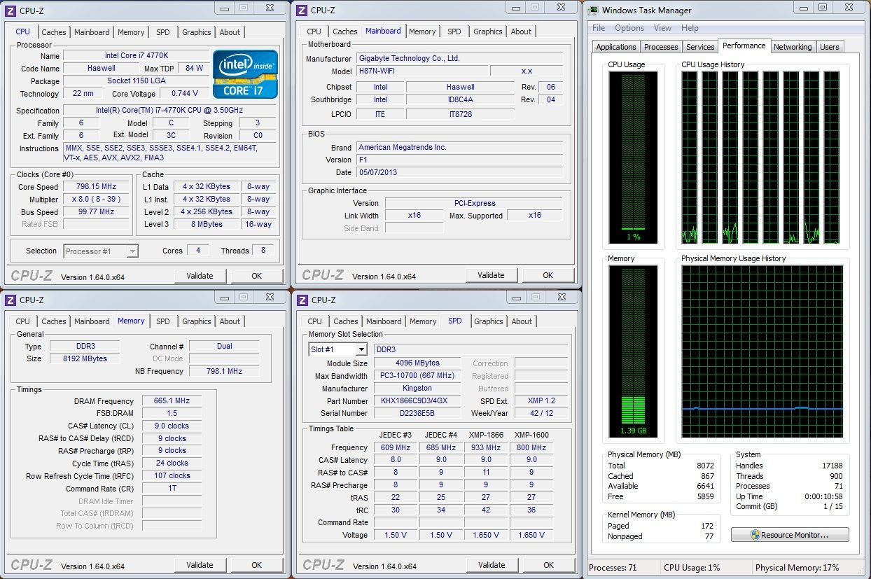
Task: Open the Options menu in Task Manager
Action: 629,28
